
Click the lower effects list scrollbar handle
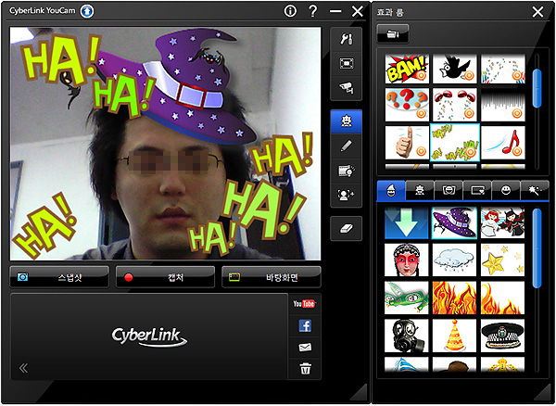pos(537,248)
